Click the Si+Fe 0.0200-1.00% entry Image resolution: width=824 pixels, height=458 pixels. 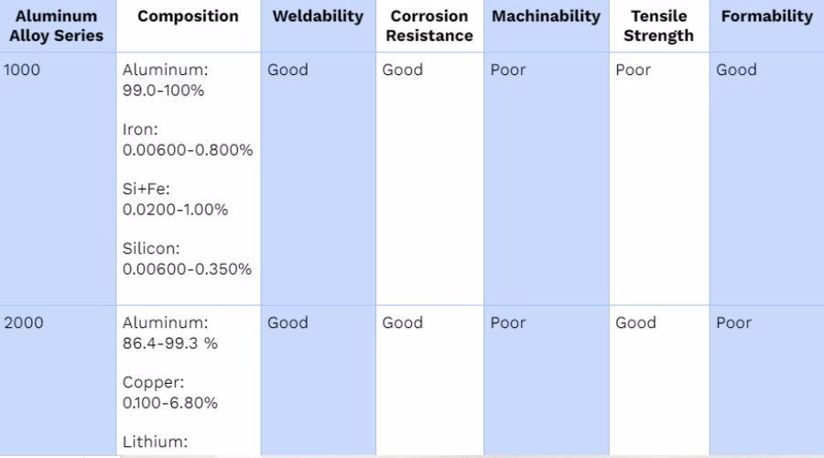[175, 200]
